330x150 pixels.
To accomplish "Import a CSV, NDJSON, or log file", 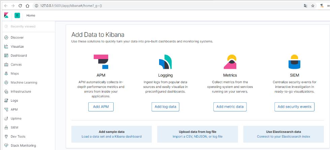I will (198, 137).
